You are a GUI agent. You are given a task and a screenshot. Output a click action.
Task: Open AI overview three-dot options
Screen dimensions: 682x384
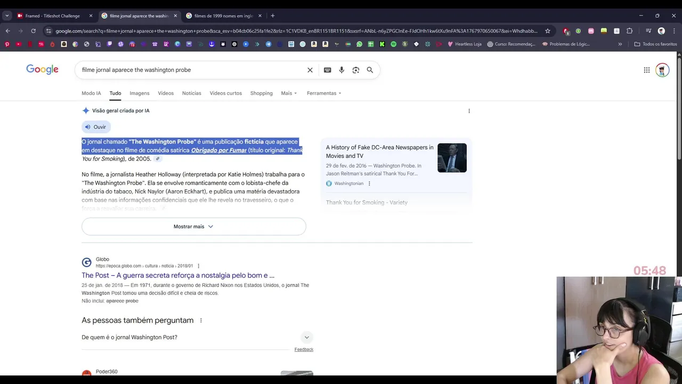tap(469, 111)
